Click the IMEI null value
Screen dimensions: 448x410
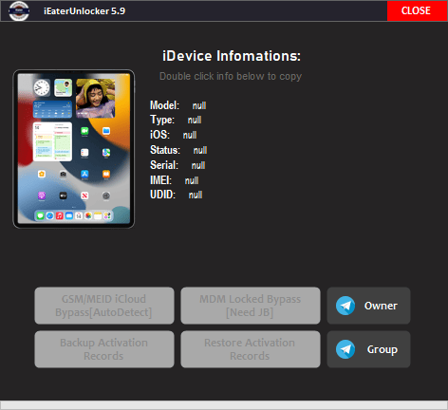coord(192,180)
